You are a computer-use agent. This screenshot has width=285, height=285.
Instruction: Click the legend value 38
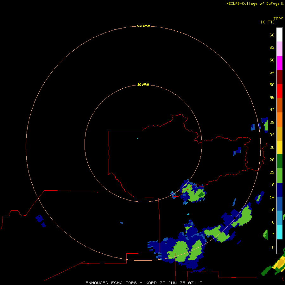tap(272, 122)
